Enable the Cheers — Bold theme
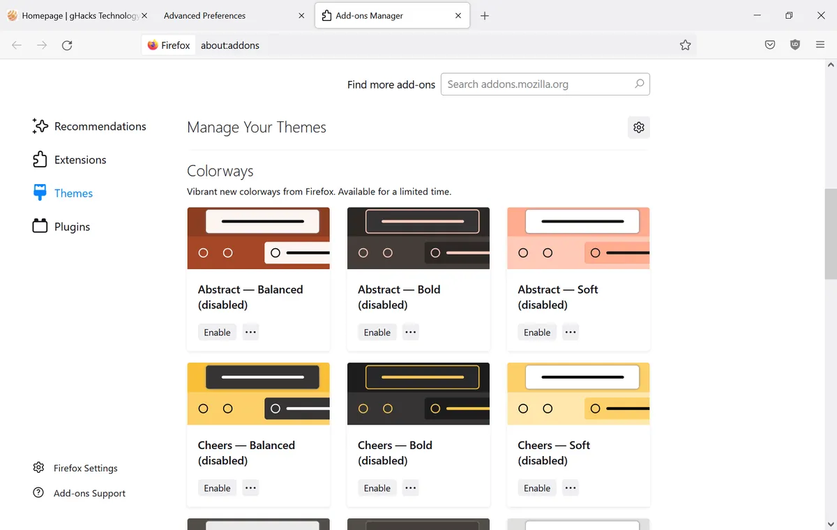Viewport: 837px width, 530px height. pyautogui.click(x=377, y=488)
